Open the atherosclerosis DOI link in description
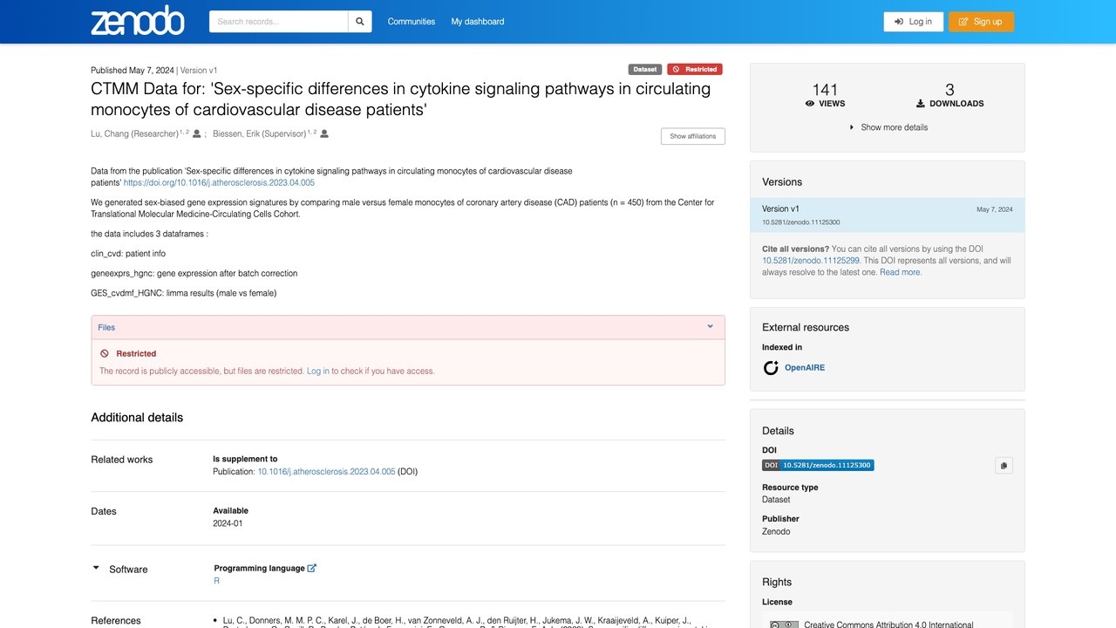This screenshot has width=1116, height=628. pyautogui.click(x=219, y=183)
